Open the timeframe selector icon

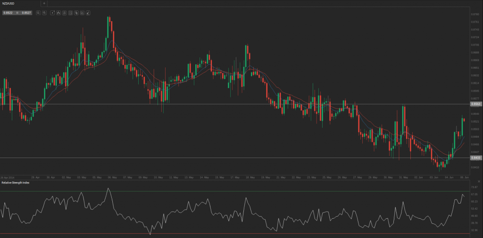pos(52,13)
